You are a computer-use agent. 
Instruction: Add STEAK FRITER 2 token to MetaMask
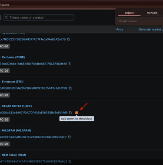pyautogui.click(x=77, y=113)
